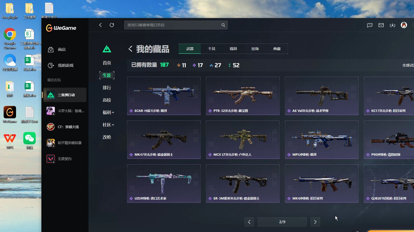Image resolution: width=414 pixels, height=232 pixels.
Task: Open the download manager icon
Action: point(393,25)
